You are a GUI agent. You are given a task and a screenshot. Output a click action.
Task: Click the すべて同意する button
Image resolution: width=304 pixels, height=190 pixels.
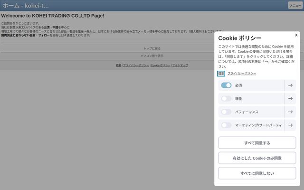coord(257,143)
